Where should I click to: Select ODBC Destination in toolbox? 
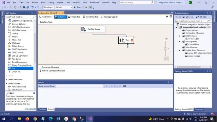(x=19, y=49)
